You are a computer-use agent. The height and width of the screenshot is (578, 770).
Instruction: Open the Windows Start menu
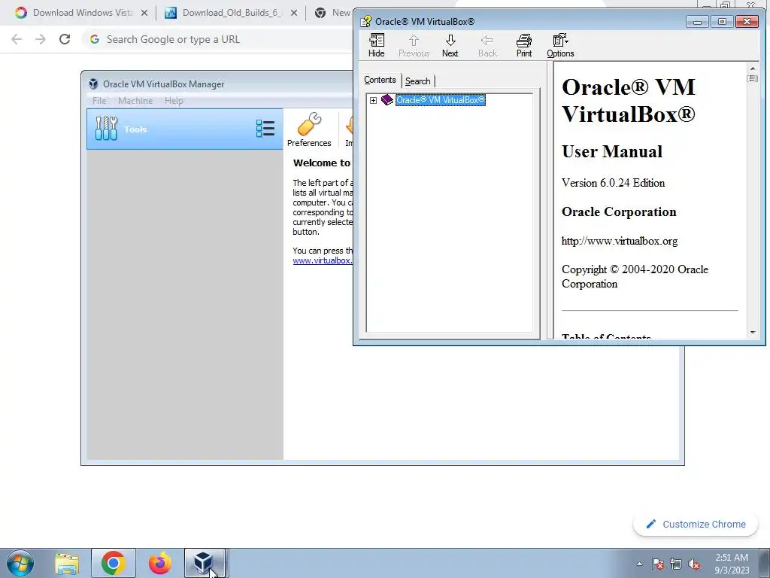point(20,563)
